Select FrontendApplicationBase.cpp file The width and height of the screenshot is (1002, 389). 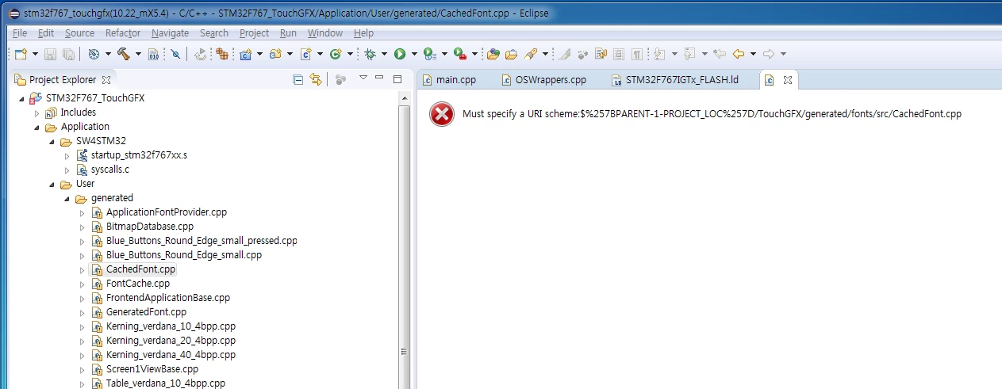168,298
